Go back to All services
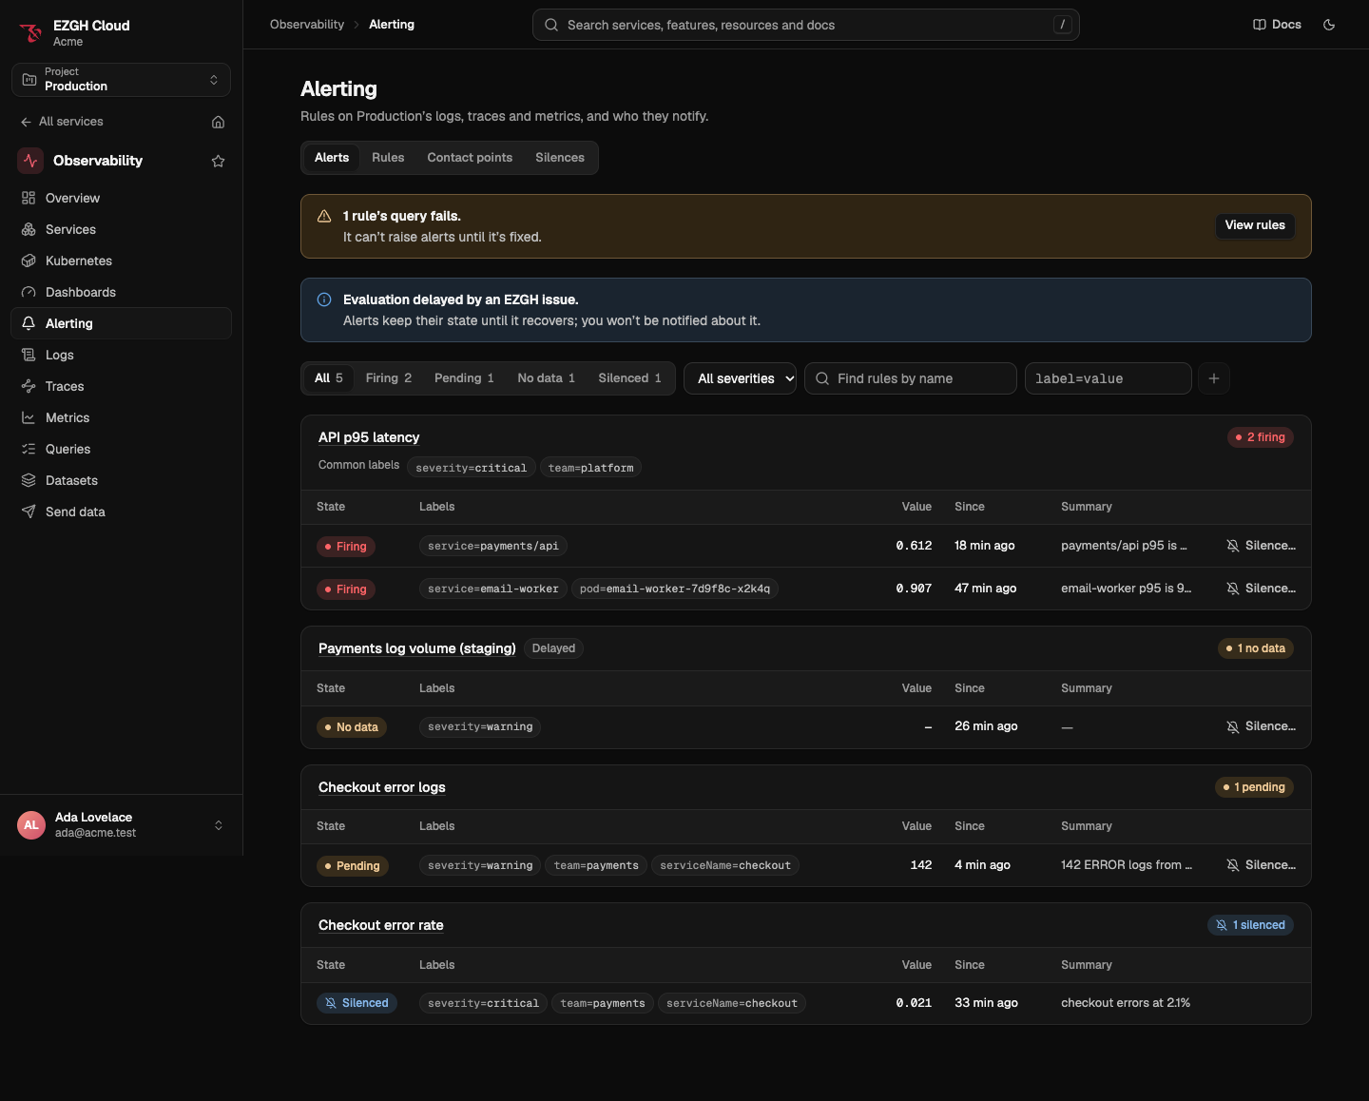The image size is (1369, 1101). (x=62, y=122)
